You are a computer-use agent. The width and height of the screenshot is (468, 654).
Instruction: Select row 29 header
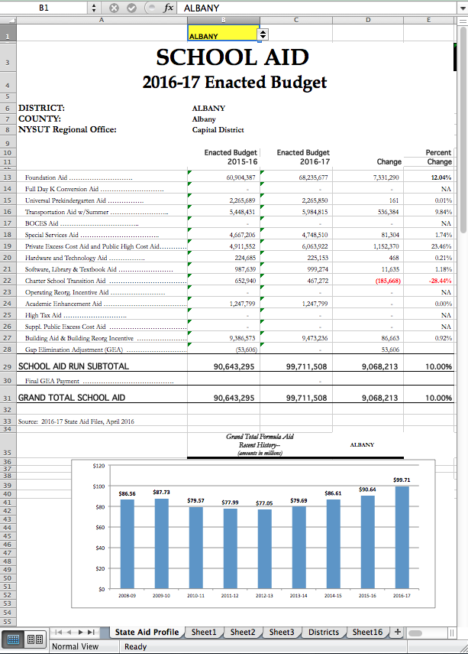tap(7, 366)
